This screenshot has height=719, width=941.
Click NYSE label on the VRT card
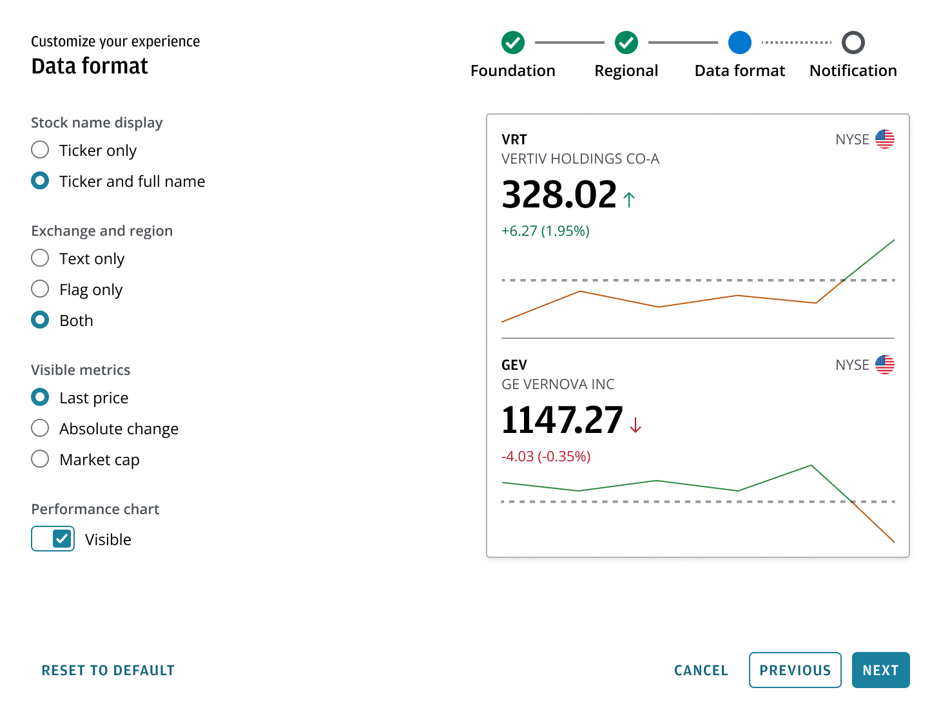click(852, 139)
